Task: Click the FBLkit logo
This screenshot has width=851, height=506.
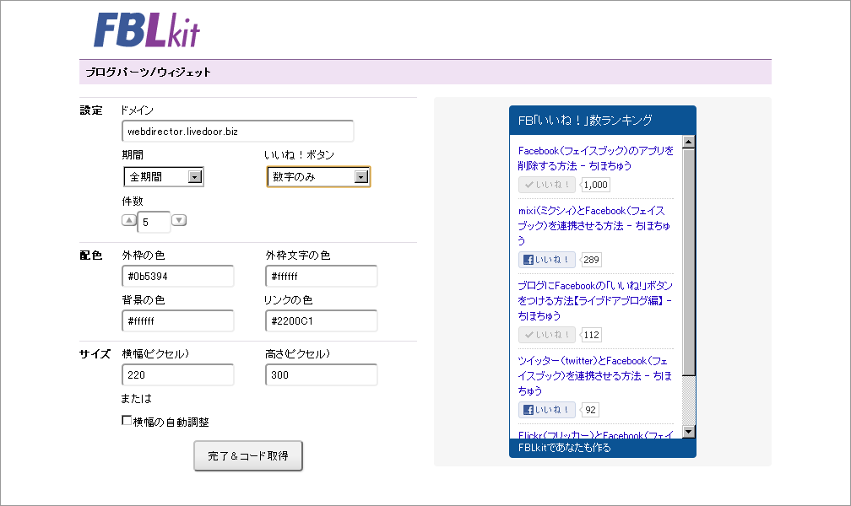Action: (147, 30)
